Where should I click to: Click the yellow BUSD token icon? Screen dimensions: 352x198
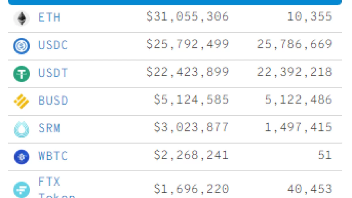tap(21, 101)
